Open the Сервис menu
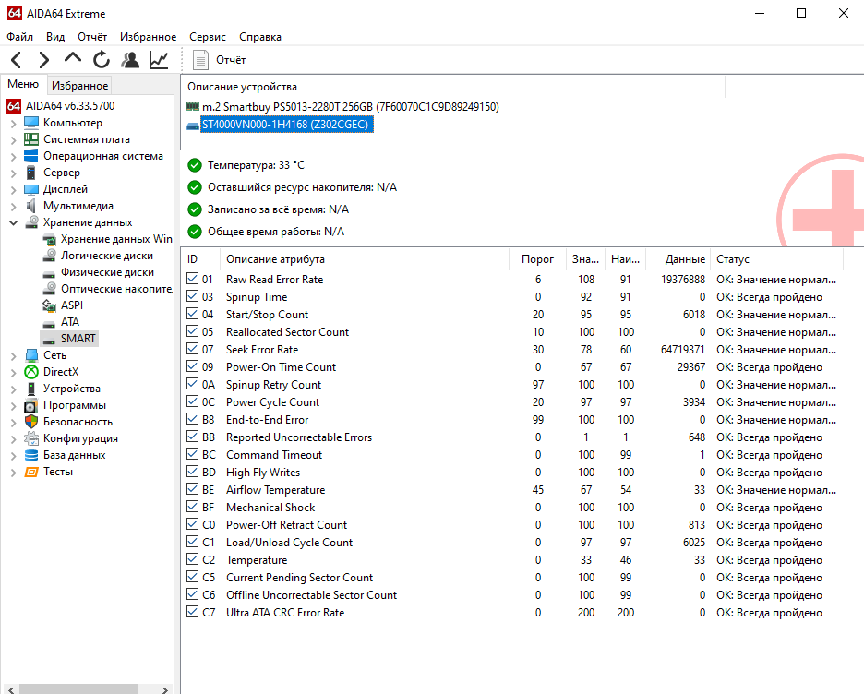Screen dimensions: 864x694 click(x=207, y=37)
